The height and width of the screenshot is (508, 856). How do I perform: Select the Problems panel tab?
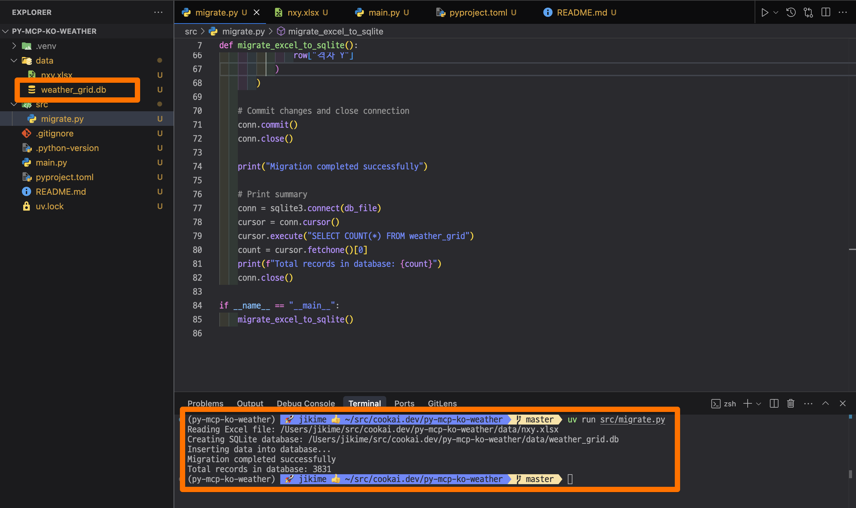(205, 403)
